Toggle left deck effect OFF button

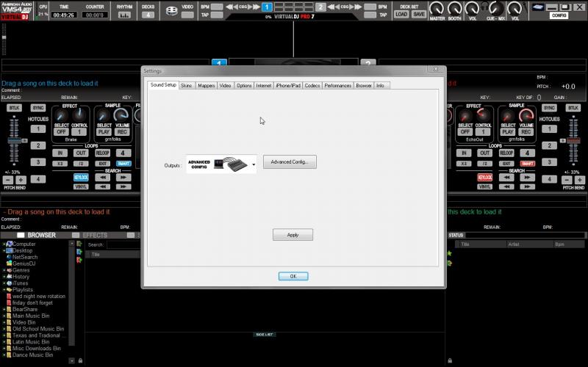61,132
